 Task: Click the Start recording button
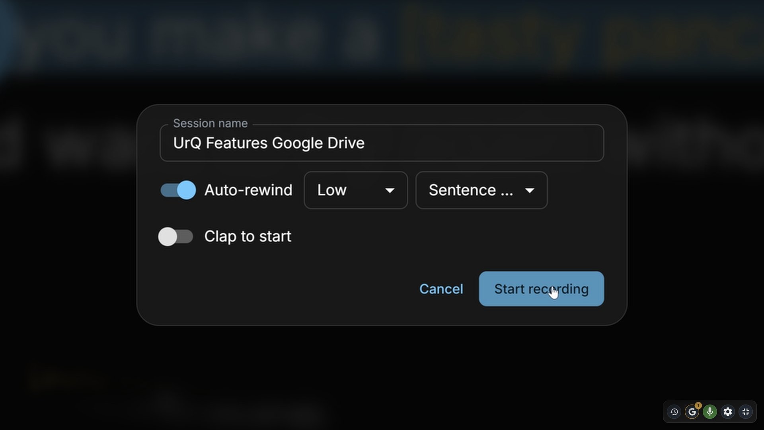click(x=541, y=289)
